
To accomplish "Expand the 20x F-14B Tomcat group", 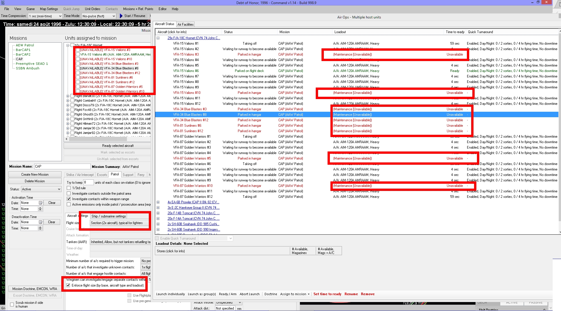I will tap(158, 213).
